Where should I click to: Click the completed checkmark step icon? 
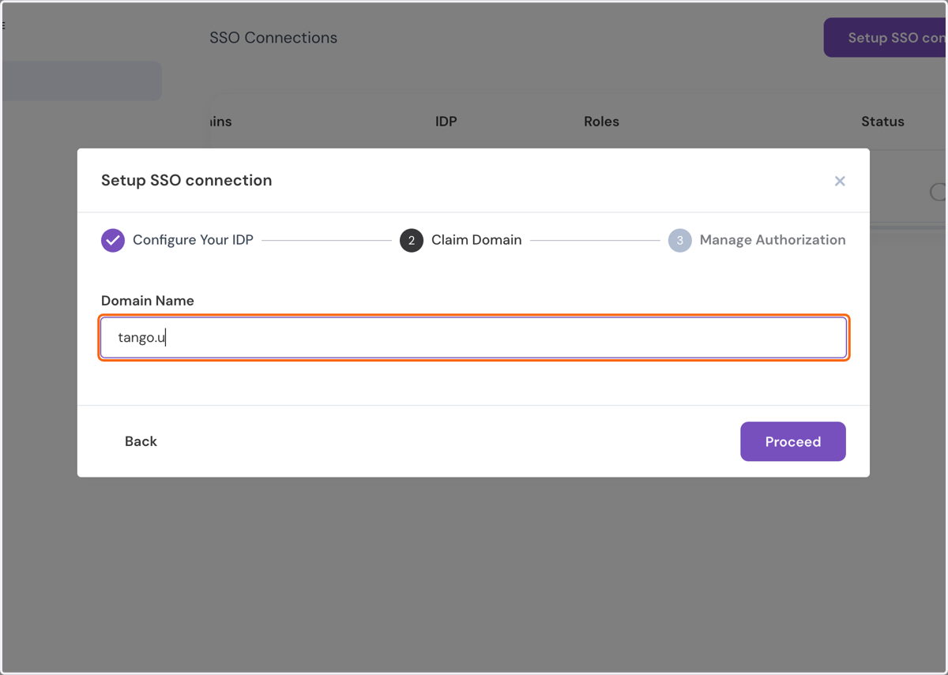tap(113, 240)
